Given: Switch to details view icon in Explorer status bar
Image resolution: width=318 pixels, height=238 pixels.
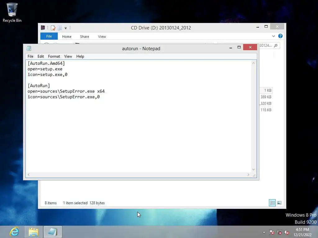Looking at the screenshot, I should pyautogui.click(x=272, y=203).
